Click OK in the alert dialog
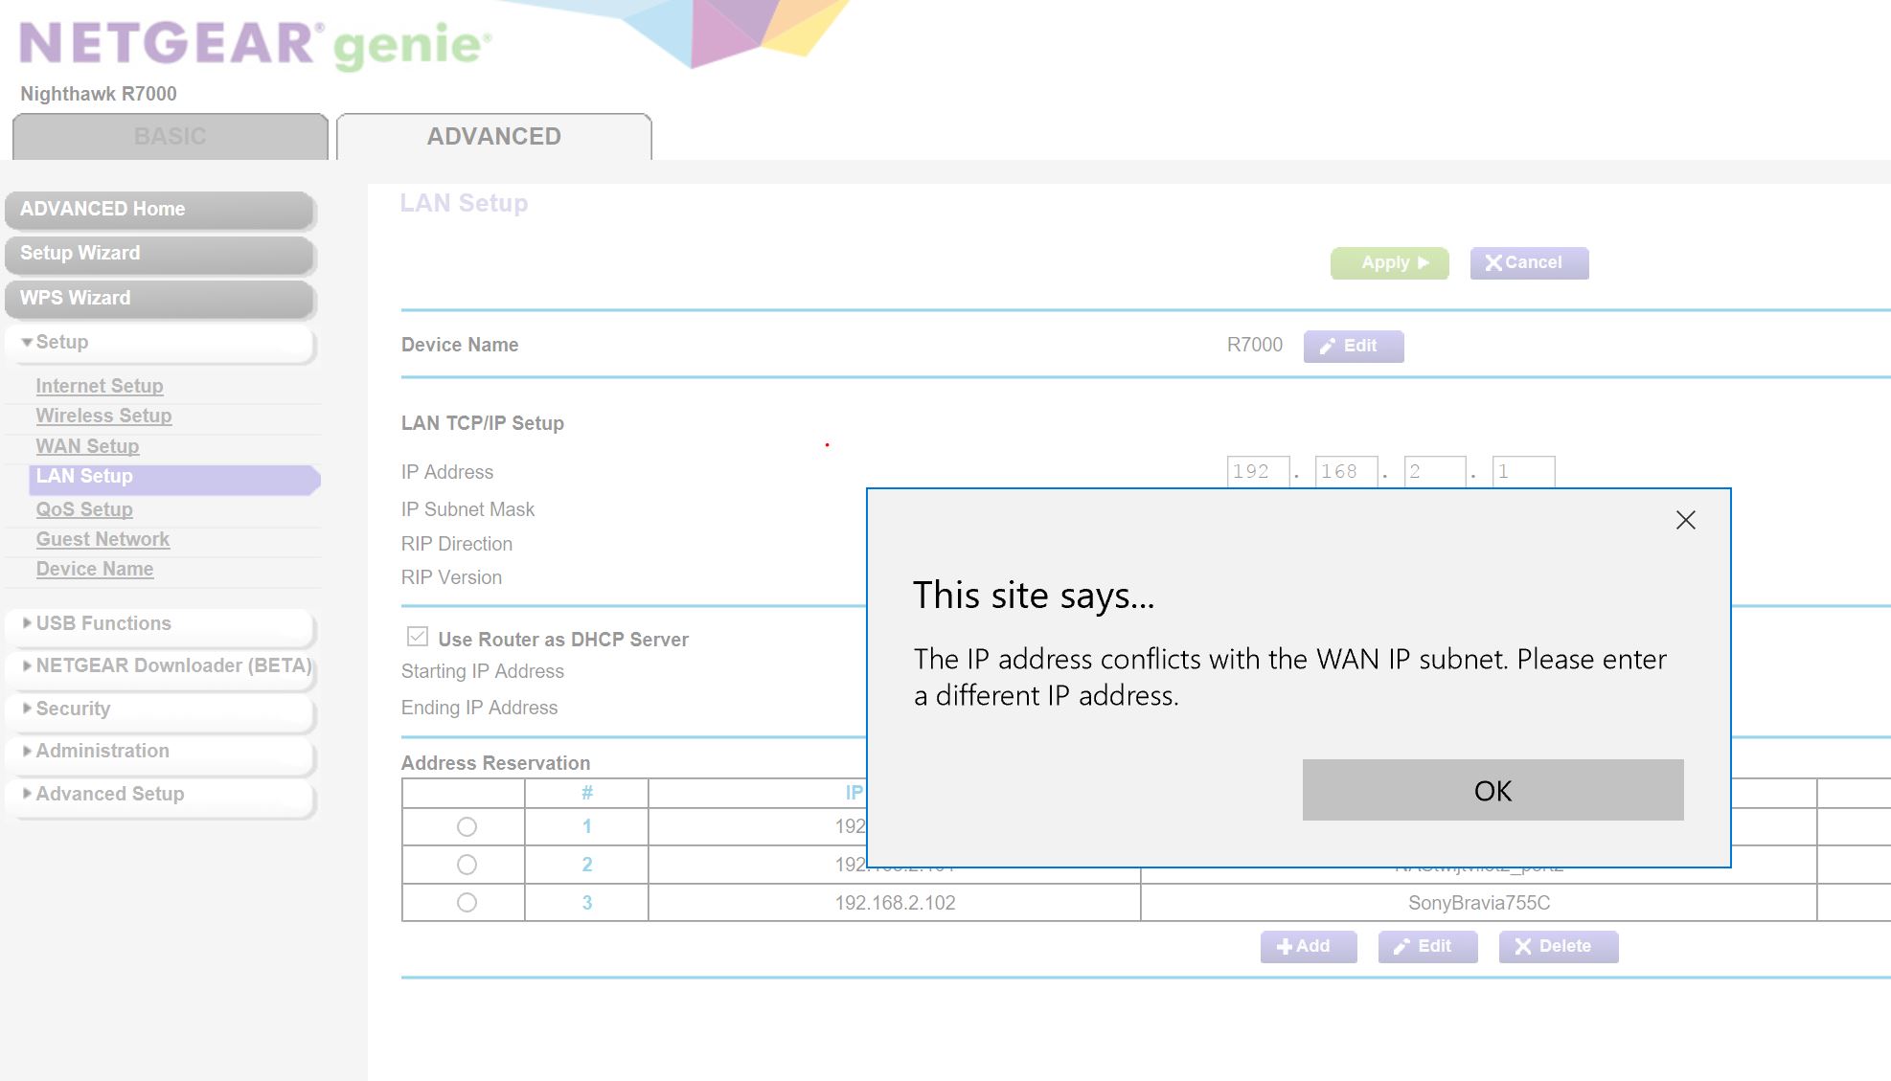 [1492, 790]
